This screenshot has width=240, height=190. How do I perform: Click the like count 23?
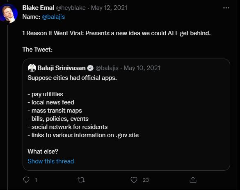click(x=146, y=180)
